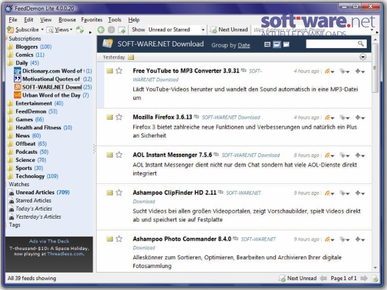This screenshot has height=290, width=387.
Task: Toggle read envelope for Mozilla Firefox 3.6.13
Action: (x=110, y=117)
